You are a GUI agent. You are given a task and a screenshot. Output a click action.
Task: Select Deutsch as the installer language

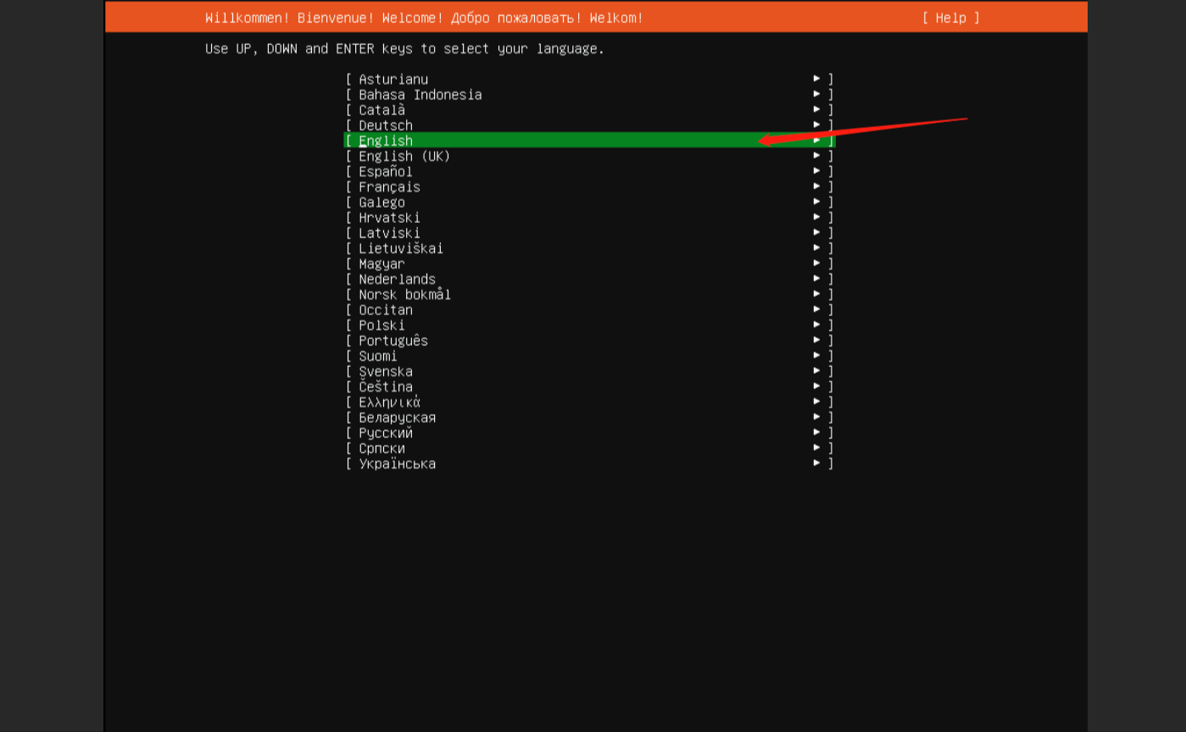(590, 125)
